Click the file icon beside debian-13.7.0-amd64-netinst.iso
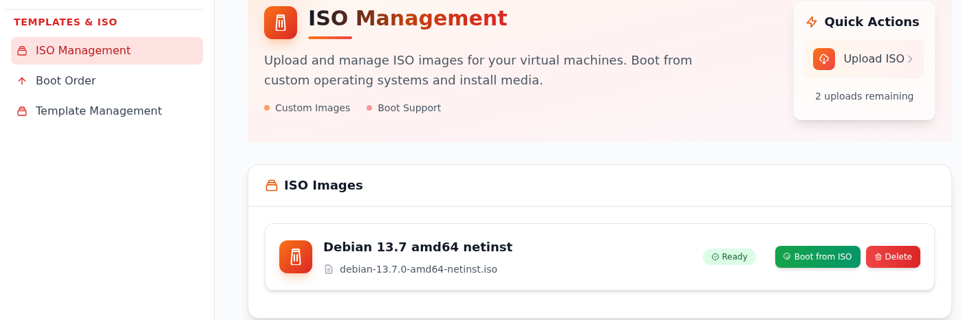The width and height of the screenshot is (963, 320). coord(329,269)
